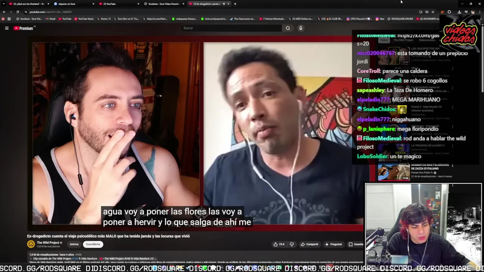
Task: Open the tab search dropdown arrow
Action: (4, 4)
